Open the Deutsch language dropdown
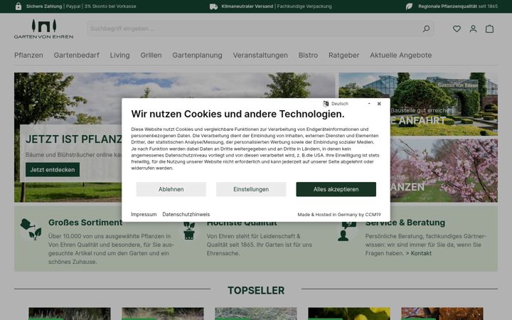The height and width of the screenshot is (320, 512). 351,104
